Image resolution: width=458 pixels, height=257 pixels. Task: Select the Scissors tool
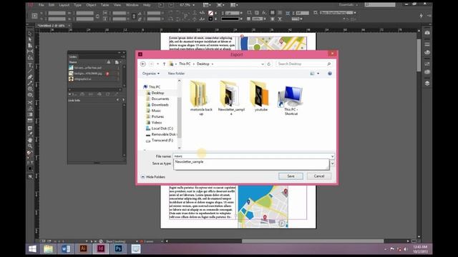tap(30, 103)
